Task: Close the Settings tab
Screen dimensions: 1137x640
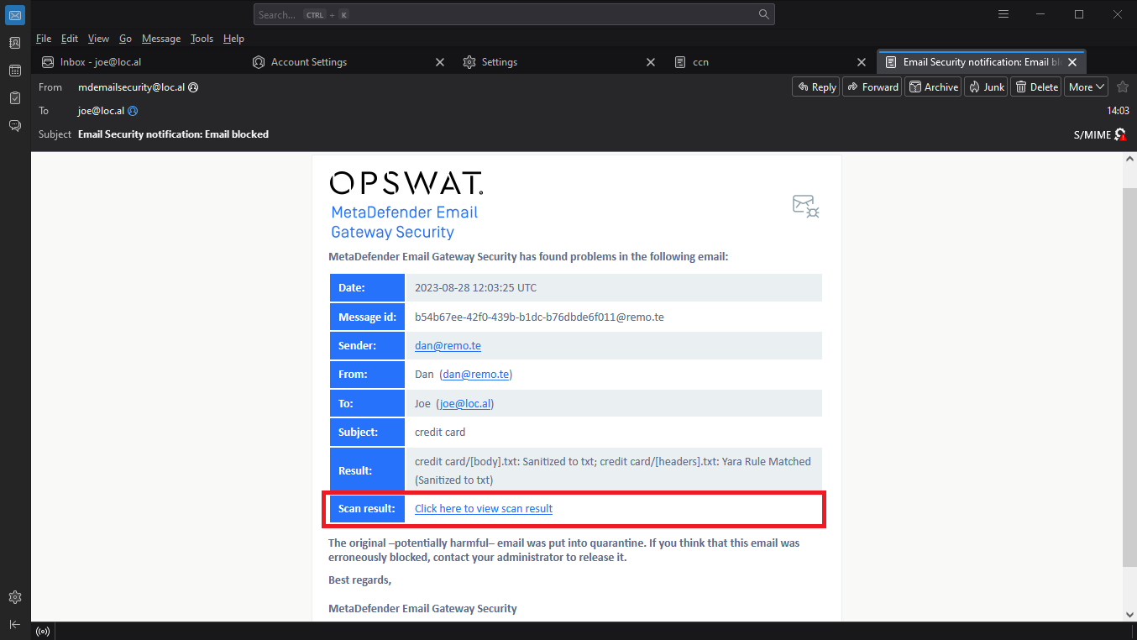Action: point(651,62)
